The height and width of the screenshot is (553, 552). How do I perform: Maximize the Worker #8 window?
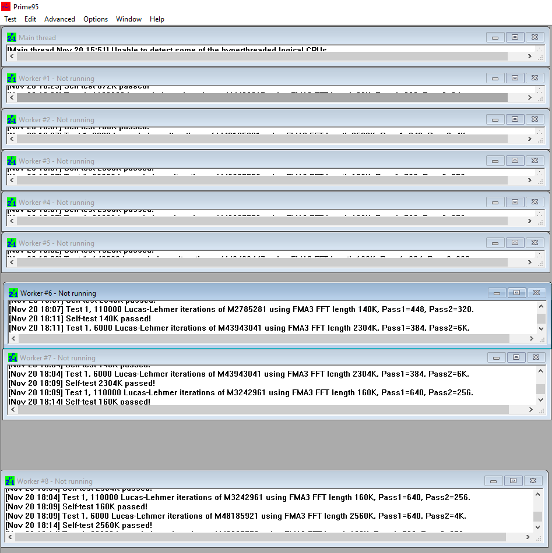click(x=513, y=481)
